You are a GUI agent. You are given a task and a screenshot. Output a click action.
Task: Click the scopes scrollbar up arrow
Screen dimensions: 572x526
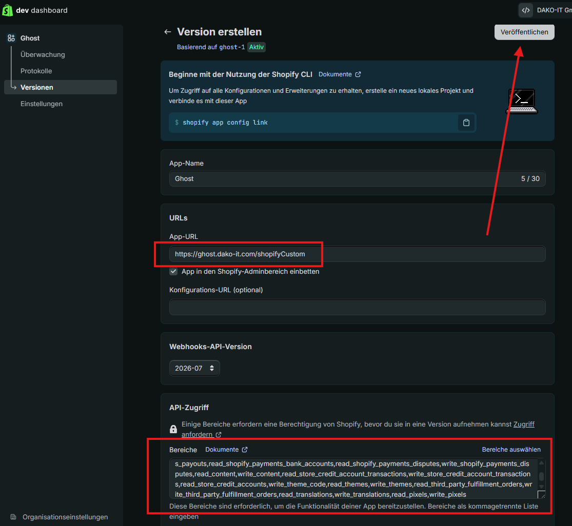click(541, 462)
